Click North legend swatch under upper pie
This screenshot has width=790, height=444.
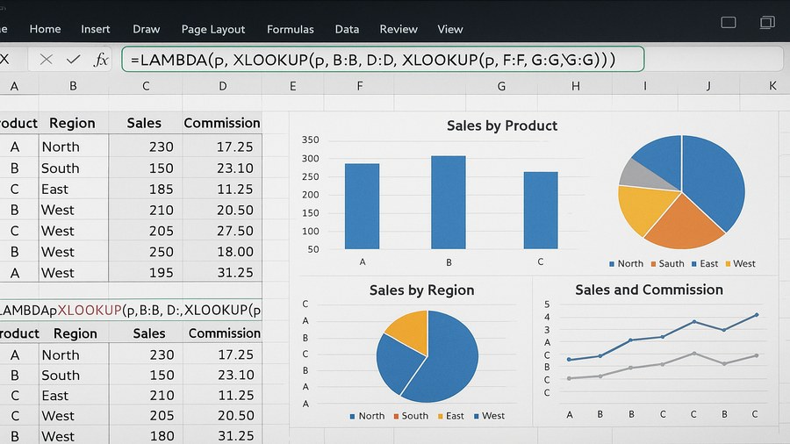[612, 264]
